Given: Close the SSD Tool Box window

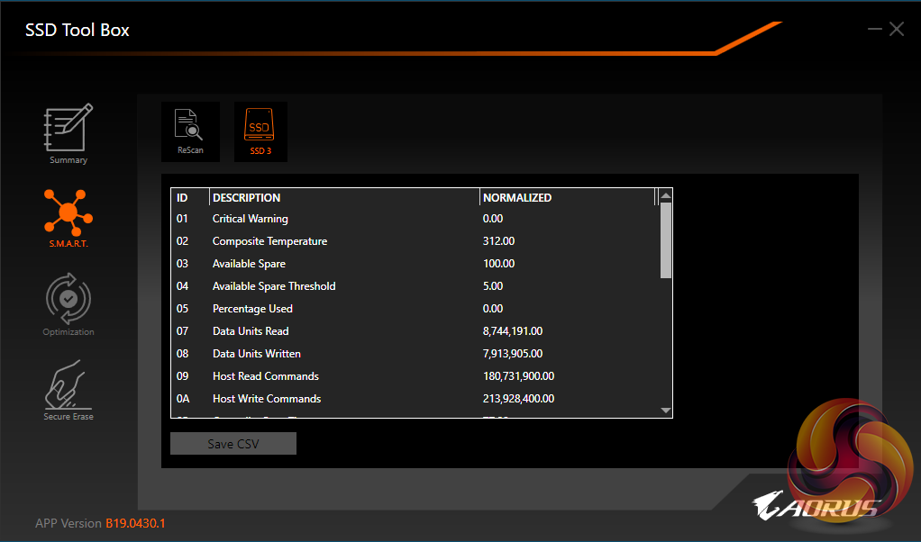Looking at the screenshot, I should coord(897,29).
